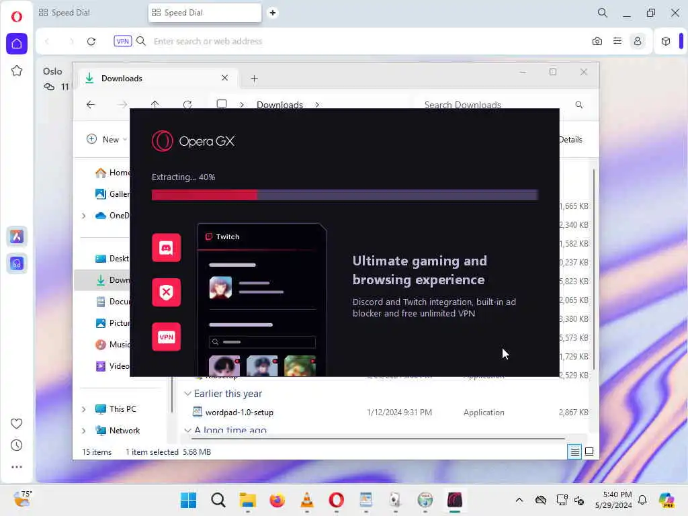Screen dimensions: 688x516
Task: Add a new File Explorer tab
Action: pyautogui.click(x=254, y=79)
